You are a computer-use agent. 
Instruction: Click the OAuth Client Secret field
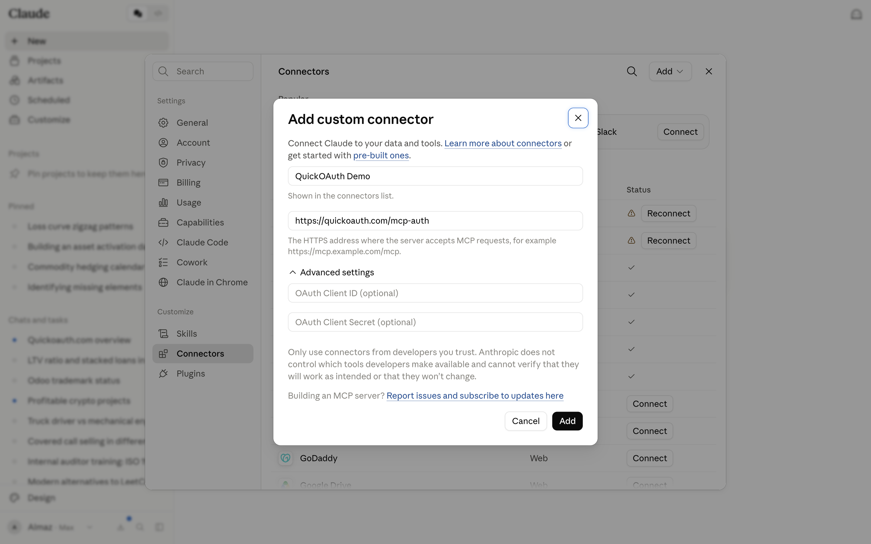point(435,322)
